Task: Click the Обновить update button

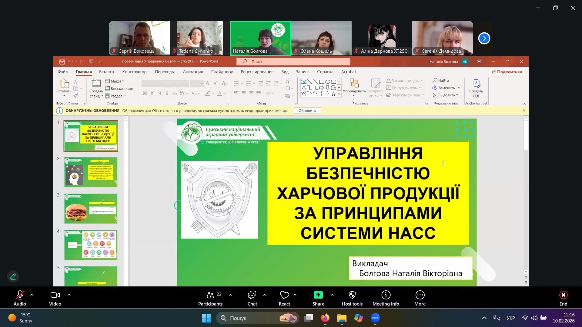Action: [x=307, y=111]
